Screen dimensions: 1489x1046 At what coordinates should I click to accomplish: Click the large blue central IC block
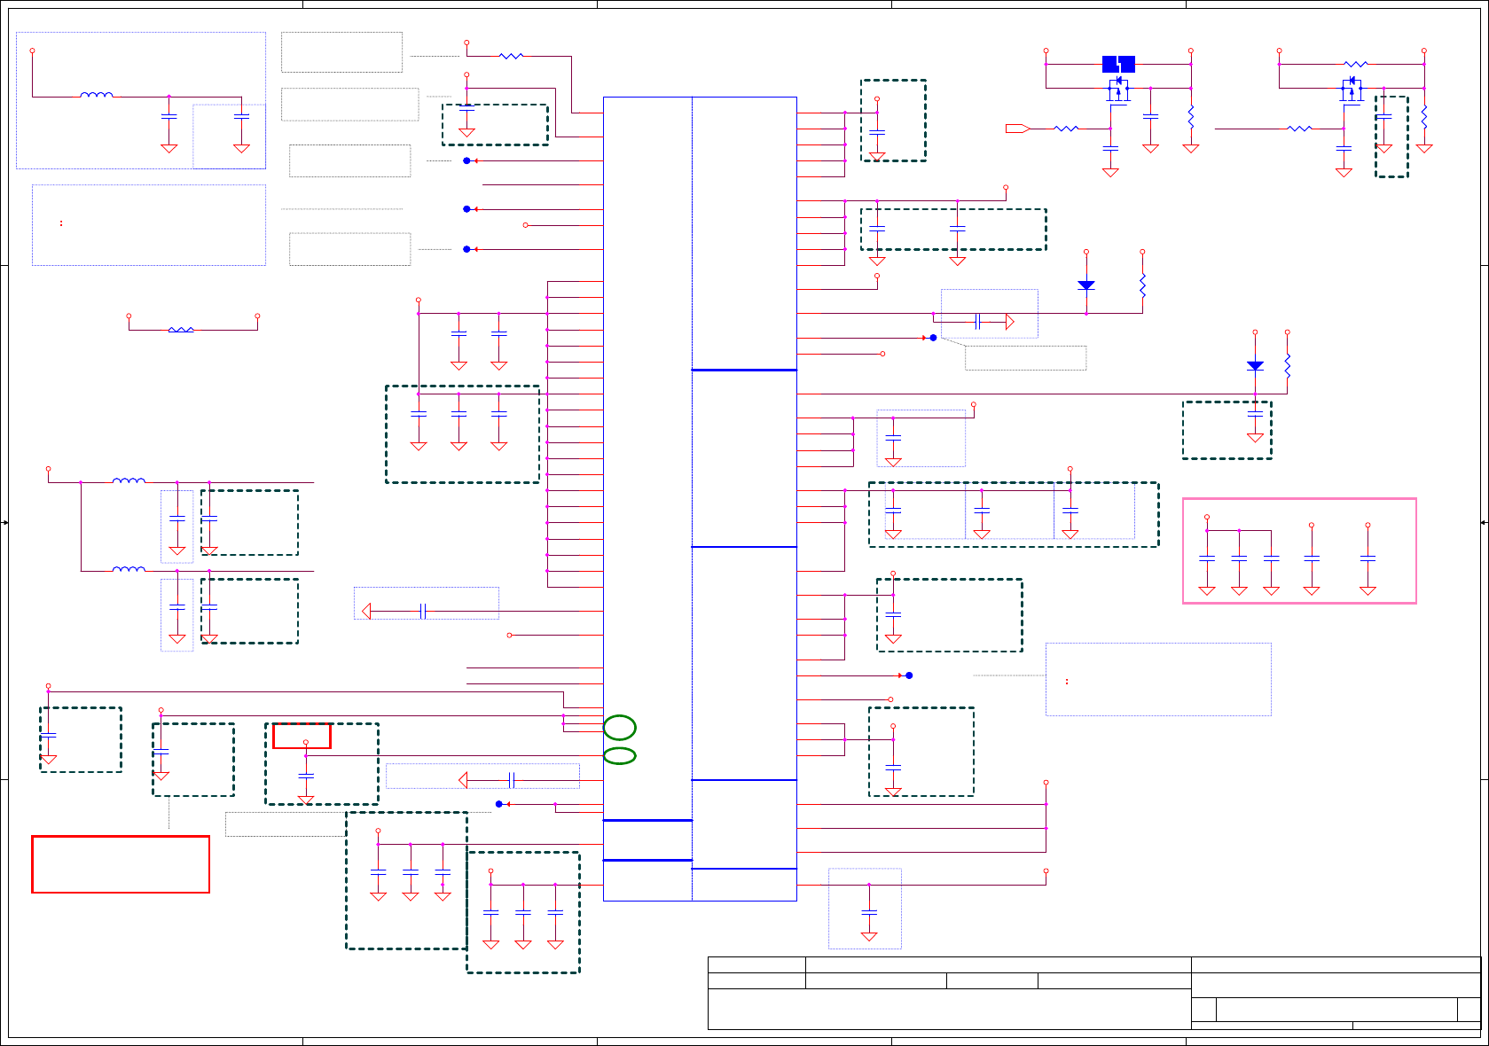click(700, 499)
